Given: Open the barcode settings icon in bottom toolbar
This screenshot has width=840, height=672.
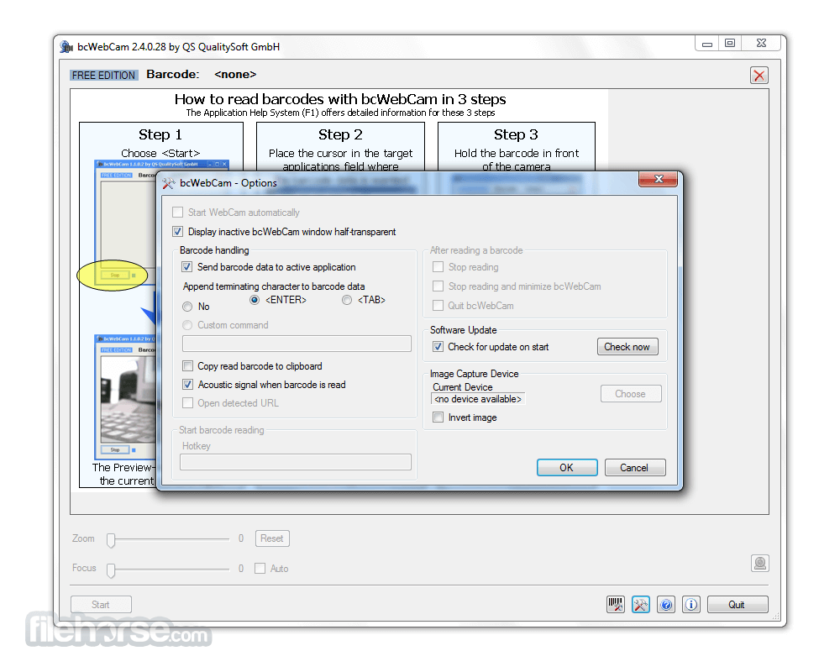Looking at the screenshot, I should [616, 605].
